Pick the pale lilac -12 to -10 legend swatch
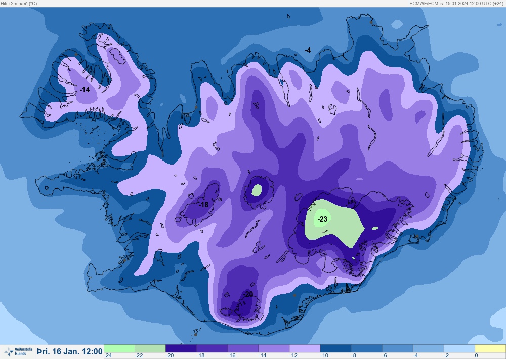The width and height of the screenshot is (506, 359). [x=305, y=349]
